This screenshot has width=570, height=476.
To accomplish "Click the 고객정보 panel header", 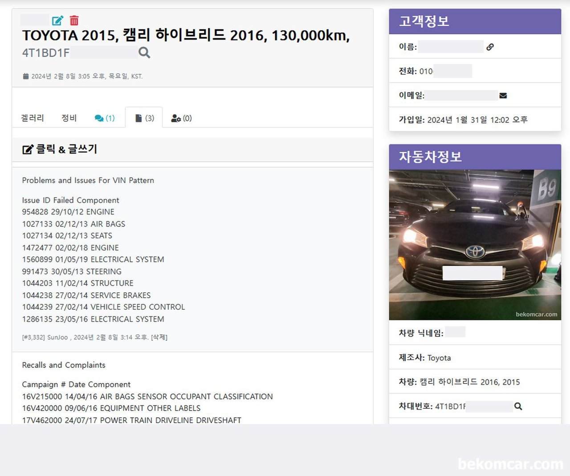I will coord(475,21).
